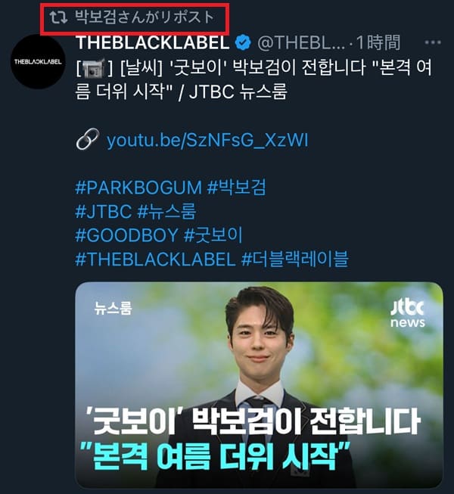Open the #GOODBOY hashtag

coord(126,235)
